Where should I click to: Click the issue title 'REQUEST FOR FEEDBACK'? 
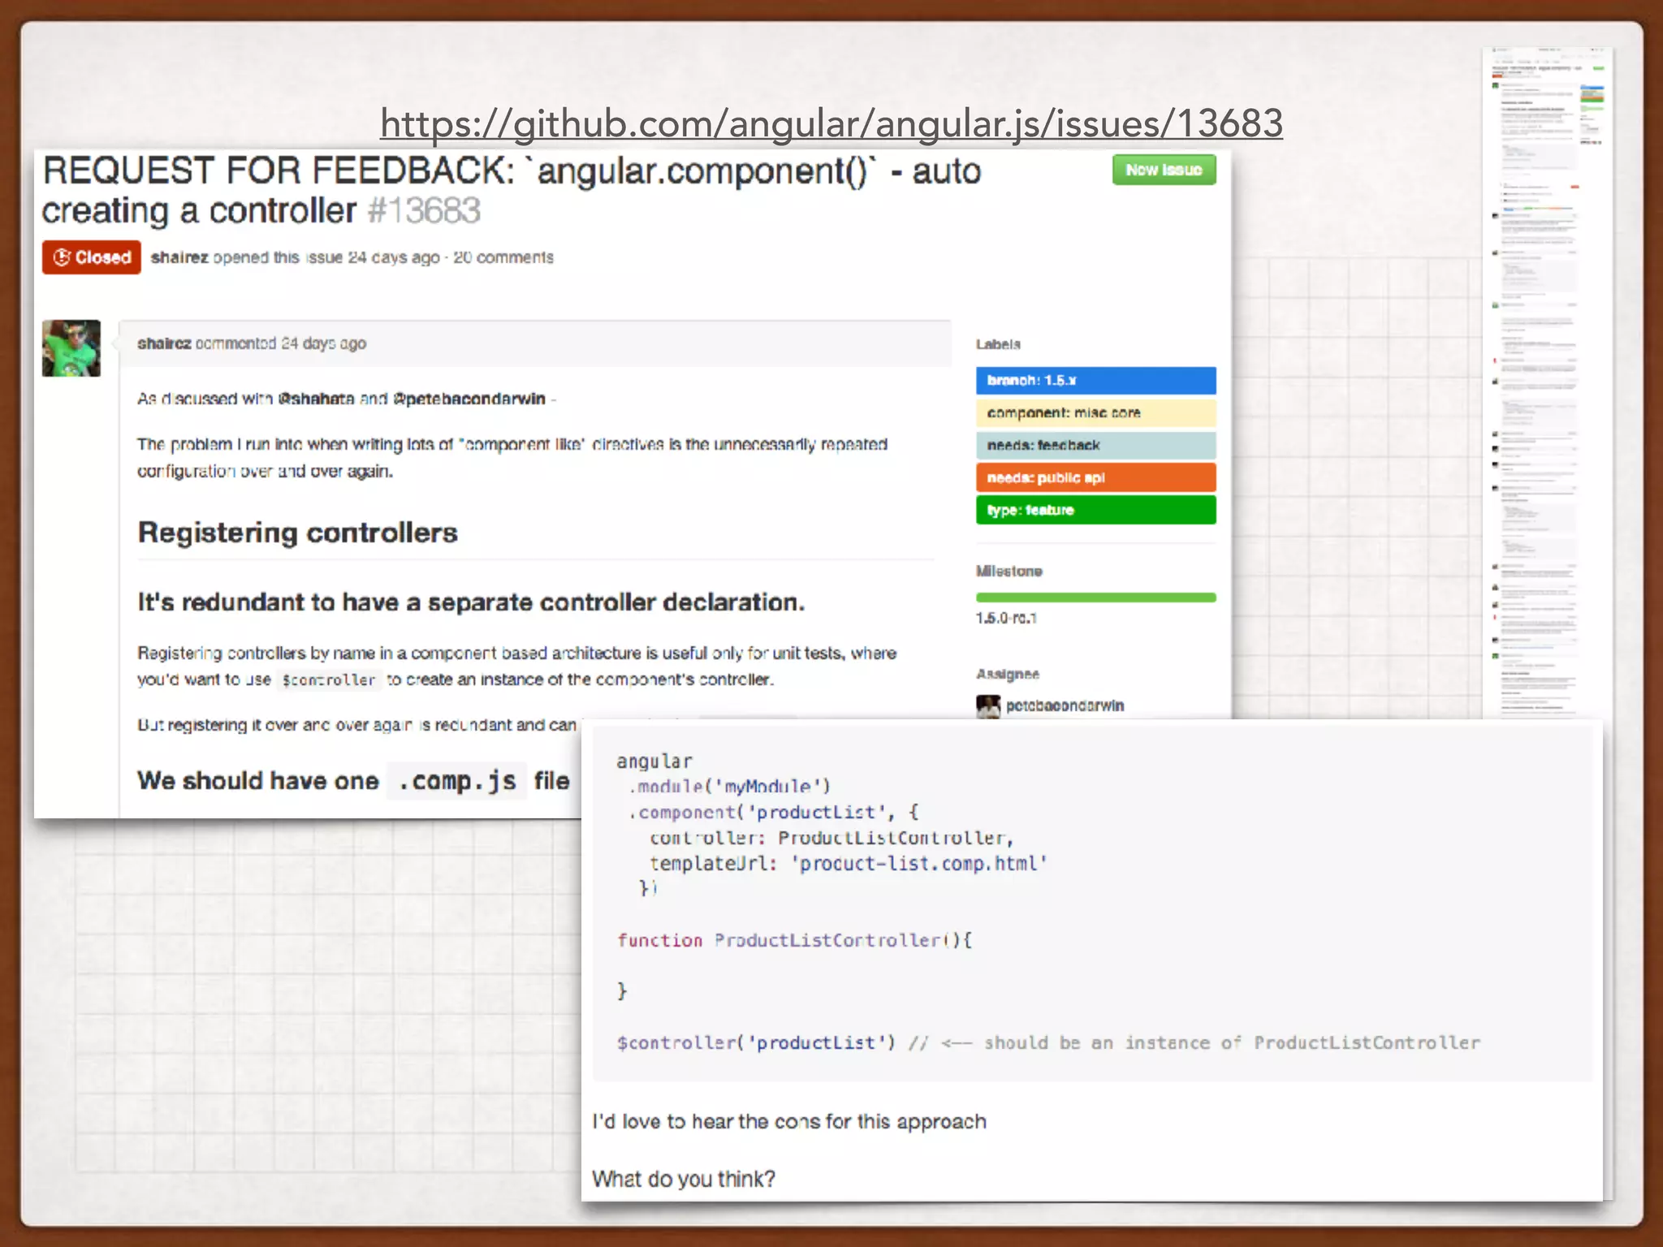coord(512,191)
